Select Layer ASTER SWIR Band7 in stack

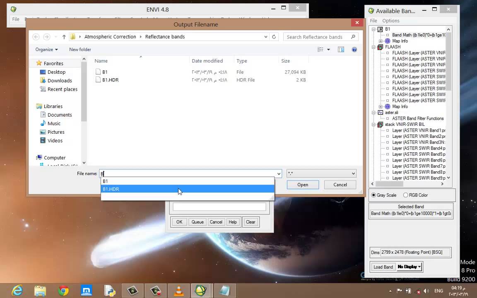(x=419, y=166)
